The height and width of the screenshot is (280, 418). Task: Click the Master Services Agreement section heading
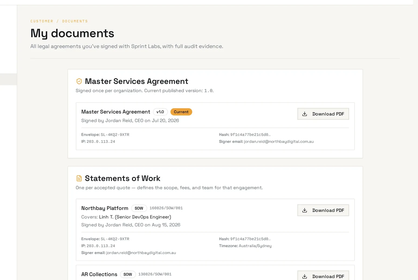136,81
